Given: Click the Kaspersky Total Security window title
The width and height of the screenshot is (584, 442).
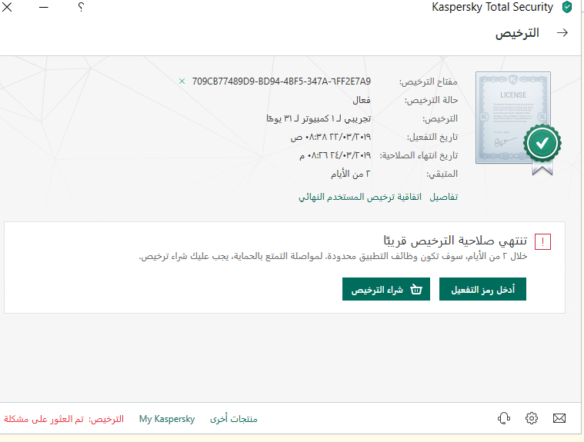Looking at the screenshot, I should (492, 7).
